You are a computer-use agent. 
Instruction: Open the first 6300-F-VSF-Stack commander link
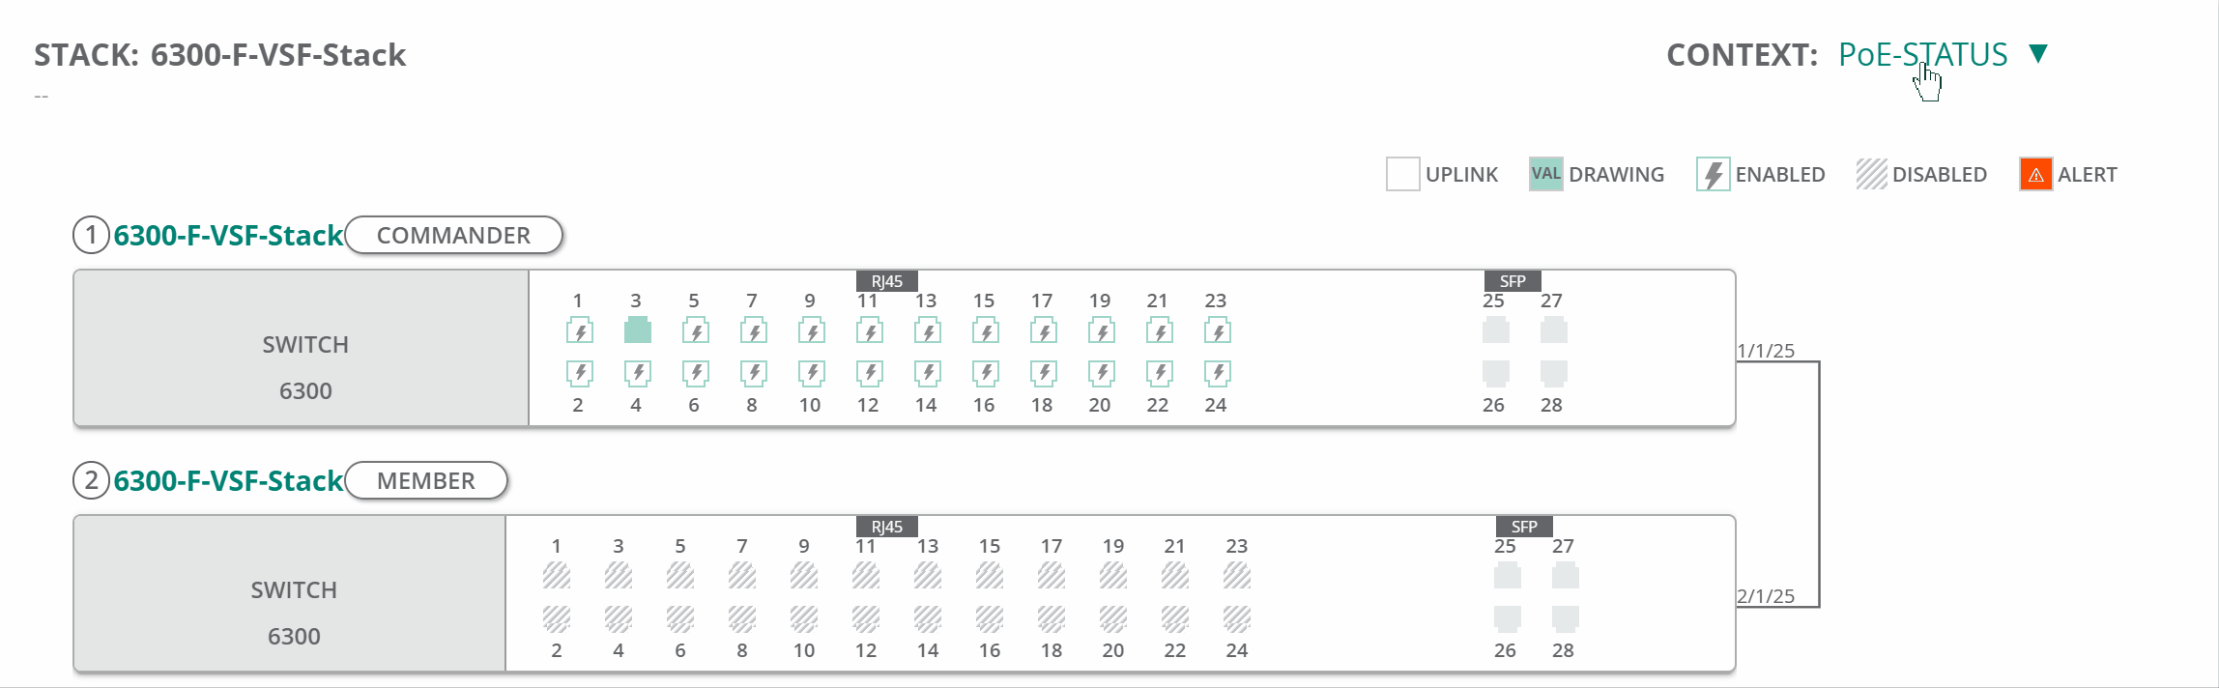(228, 236)
